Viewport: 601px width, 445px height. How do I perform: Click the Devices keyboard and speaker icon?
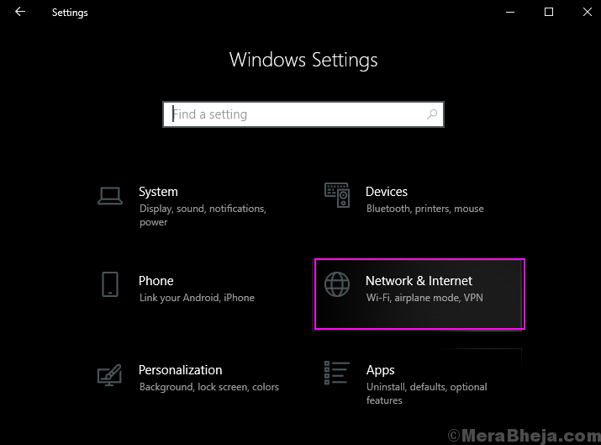tap(337, 195)
